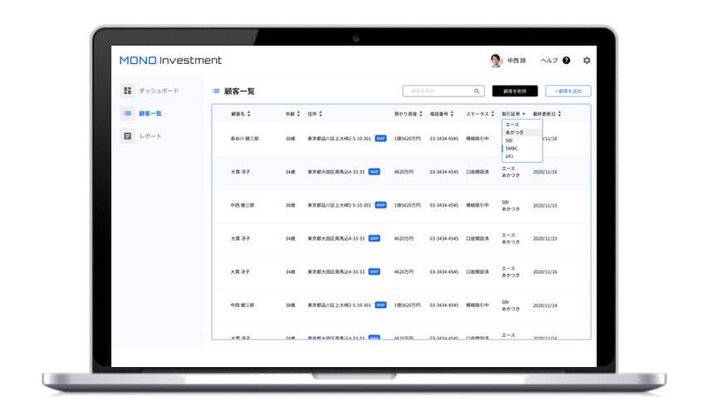
Task: Open settings via the gear icon
Action: (587, 61)
